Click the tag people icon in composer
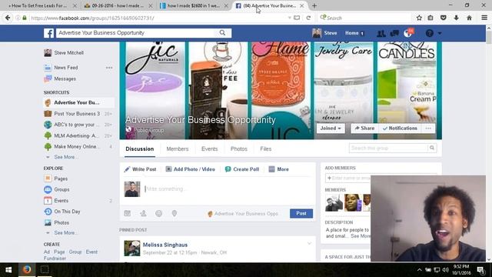The image size is (492, 277). [x=143, y=214]
